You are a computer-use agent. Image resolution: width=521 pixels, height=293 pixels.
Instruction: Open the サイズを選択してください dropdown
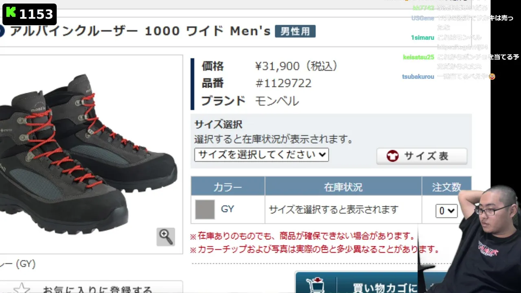(261, 155)
